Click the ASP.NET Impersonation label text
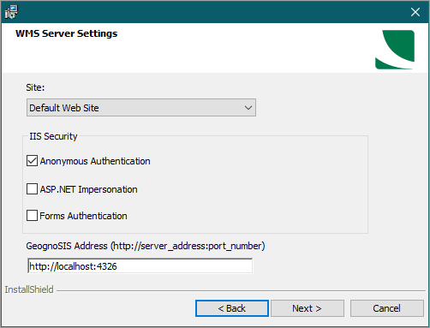Screen dimensions: 430x328 tap(88, 189)
